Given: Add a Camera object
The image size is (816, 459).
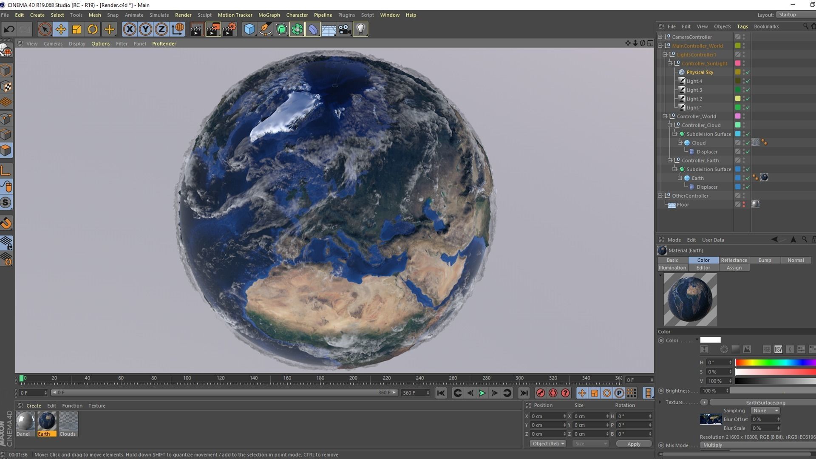Looking at the screenshot, I should click(344, 29).
